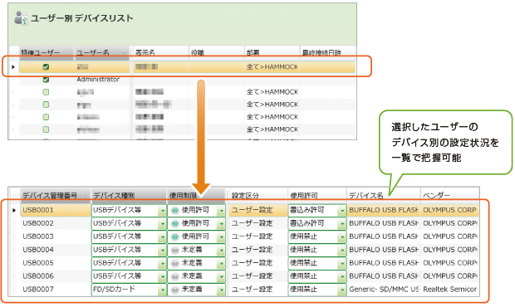515x307 pixels.
Task: Click Generic- SD/MMC device name cell
Action: (x=384, y=289)
